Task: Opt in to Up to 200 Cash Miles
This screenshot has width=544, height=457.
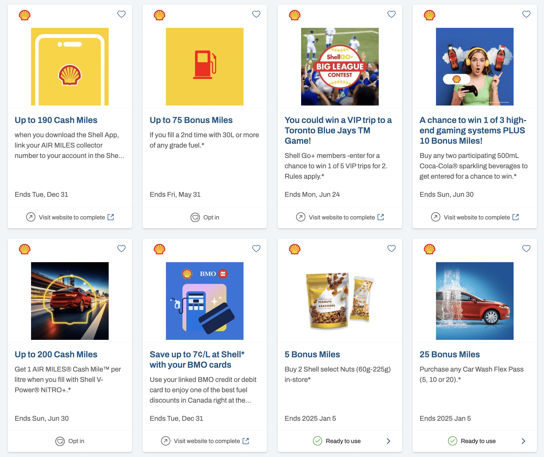Action: click(x=76, y=441)
